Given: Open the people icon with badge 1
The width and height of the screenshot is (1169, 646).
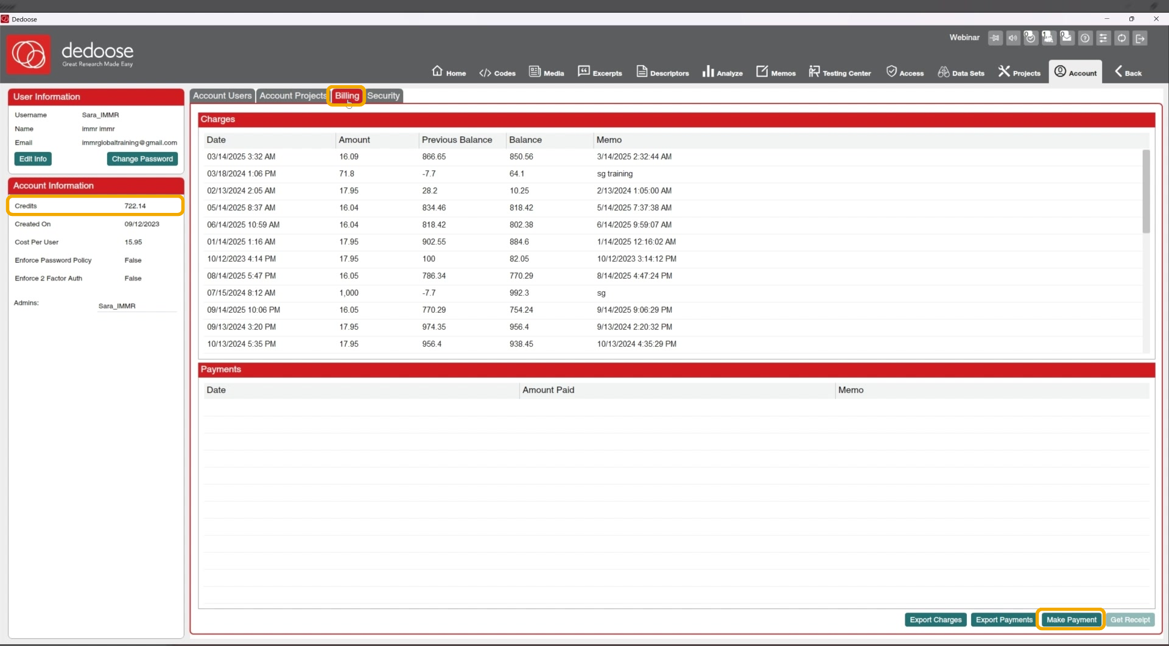Looking at the screenshot, I should tap(1048, 38).
